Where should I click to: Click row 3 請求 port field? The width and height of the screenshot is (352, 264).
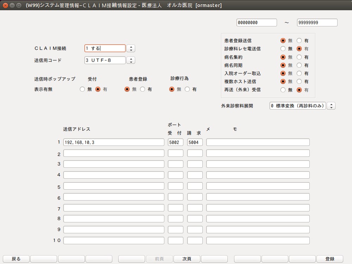pyautogui.click(x=195, y=164)
